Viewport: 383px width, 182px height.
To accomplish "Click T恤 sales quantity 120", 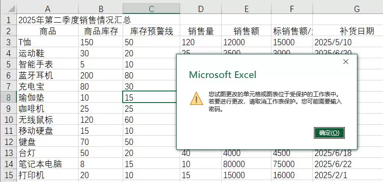I will (x=201, y=42).
